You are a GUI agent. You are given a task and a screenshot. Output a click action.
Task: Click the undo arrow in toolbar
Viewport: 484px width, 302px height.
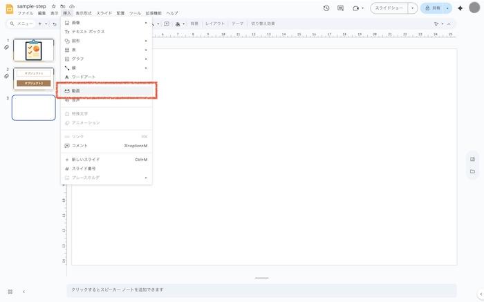(x=55, y=23)
